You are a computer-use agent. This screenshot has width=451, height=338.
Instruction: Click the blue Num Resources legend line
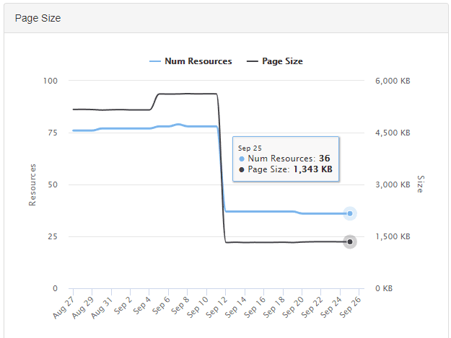[x=155, y=61]
